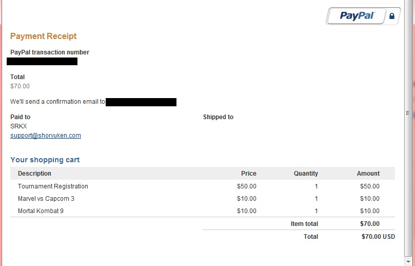Click the Item total label
This screenshot has width=415, height=266.
(x=304, y=224)
